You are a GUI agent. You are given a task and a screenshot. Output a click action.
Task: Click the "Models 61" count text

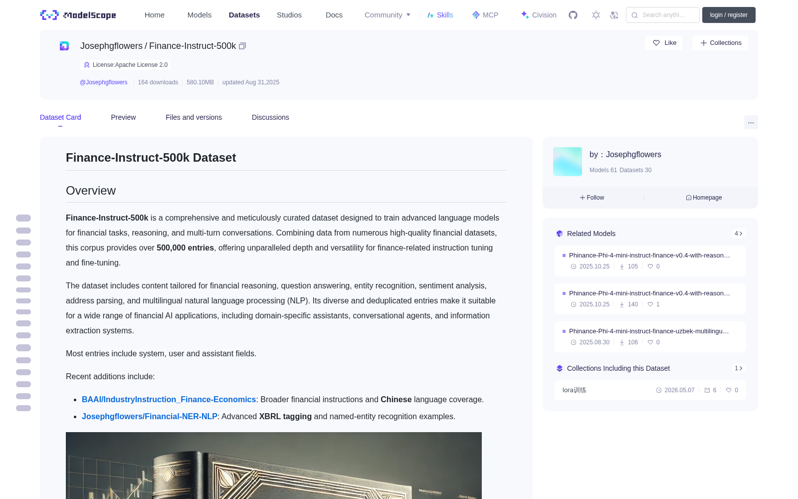pyautogui.click(x=603, y=170)
